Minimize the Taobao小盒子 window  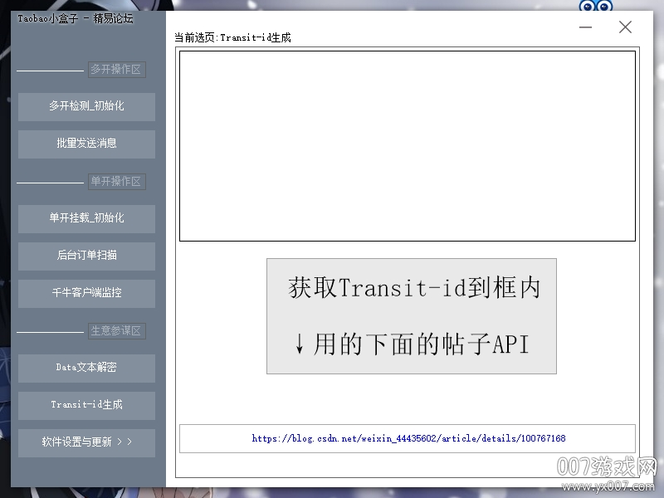coord(586,27)
